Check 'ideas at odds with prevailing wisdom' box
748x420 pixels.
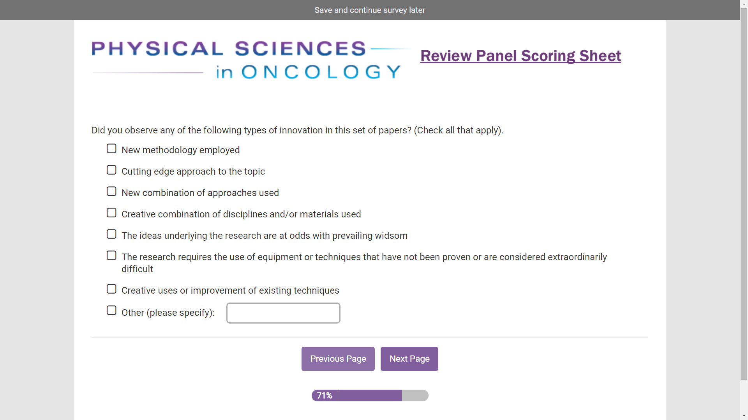pos(111,234)
